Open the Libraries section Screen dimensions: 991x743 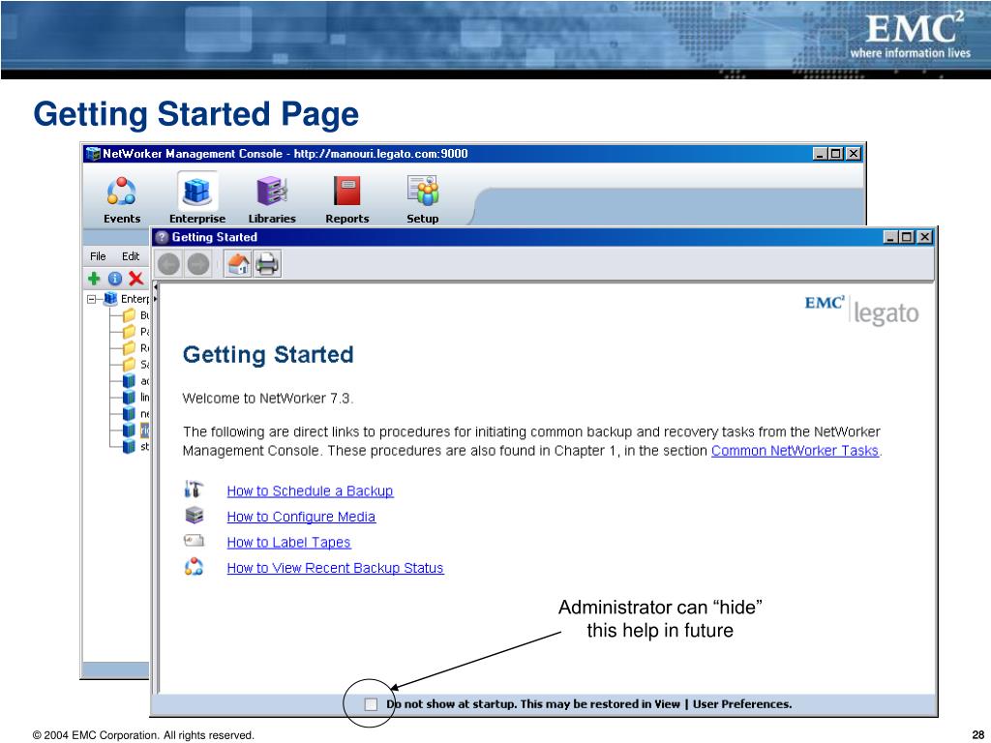coord(272,199)
